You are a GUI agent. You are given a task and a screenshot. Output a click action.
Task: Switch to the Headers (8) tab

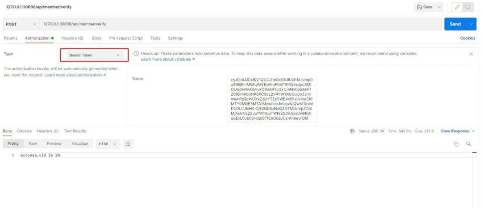[72, 38]
